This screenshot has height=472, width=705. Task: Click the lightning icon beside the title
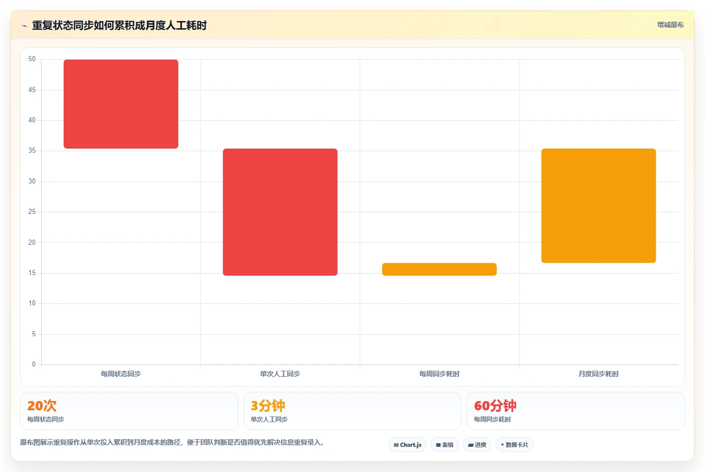tap(24, 26)
